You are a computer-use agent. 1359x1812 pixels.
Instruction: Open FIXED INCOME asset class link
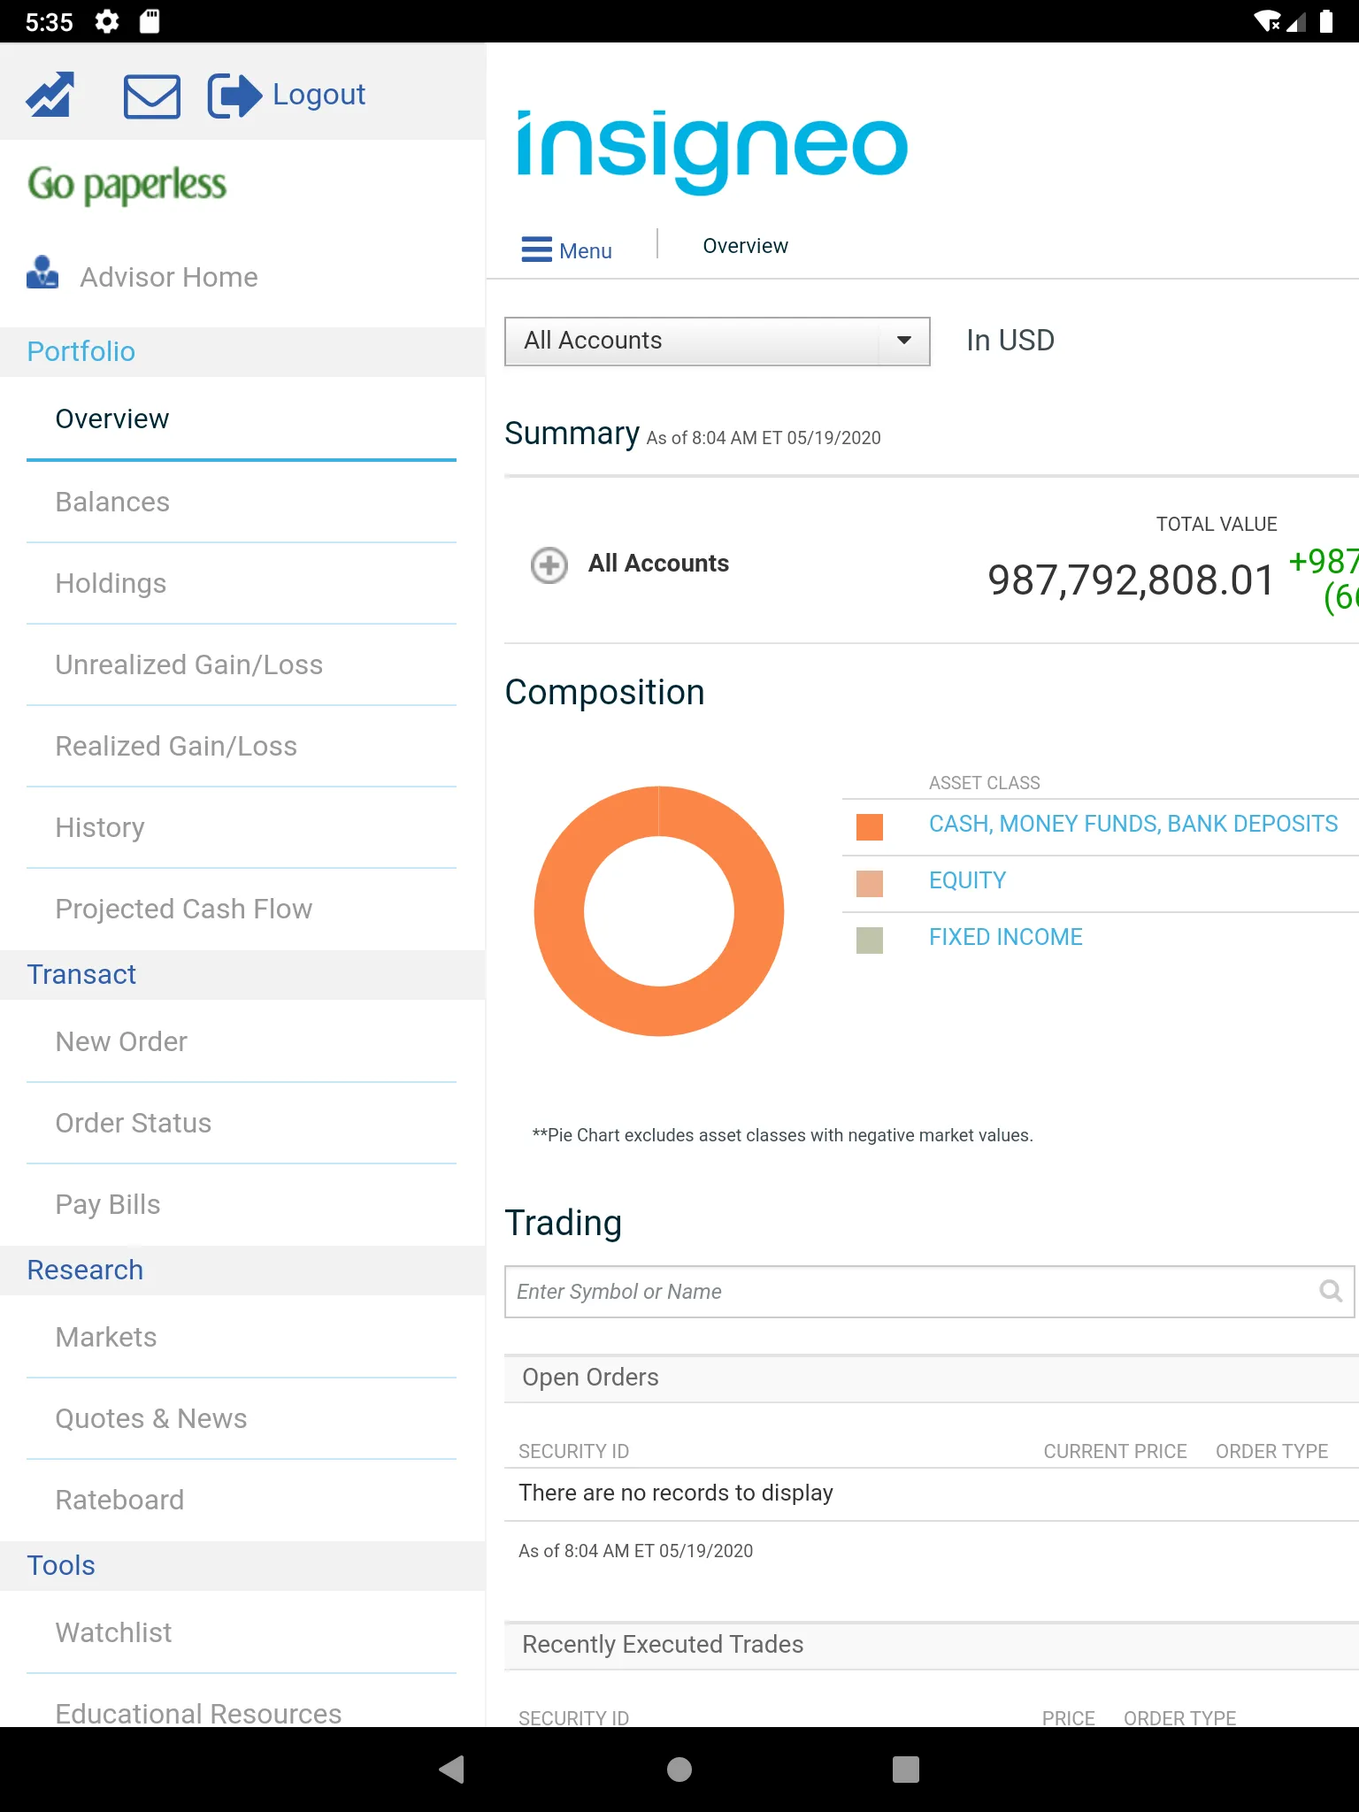click(1005, 937)
